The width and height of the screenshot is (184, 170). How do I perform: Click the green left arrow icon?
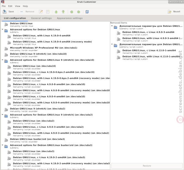71,12
